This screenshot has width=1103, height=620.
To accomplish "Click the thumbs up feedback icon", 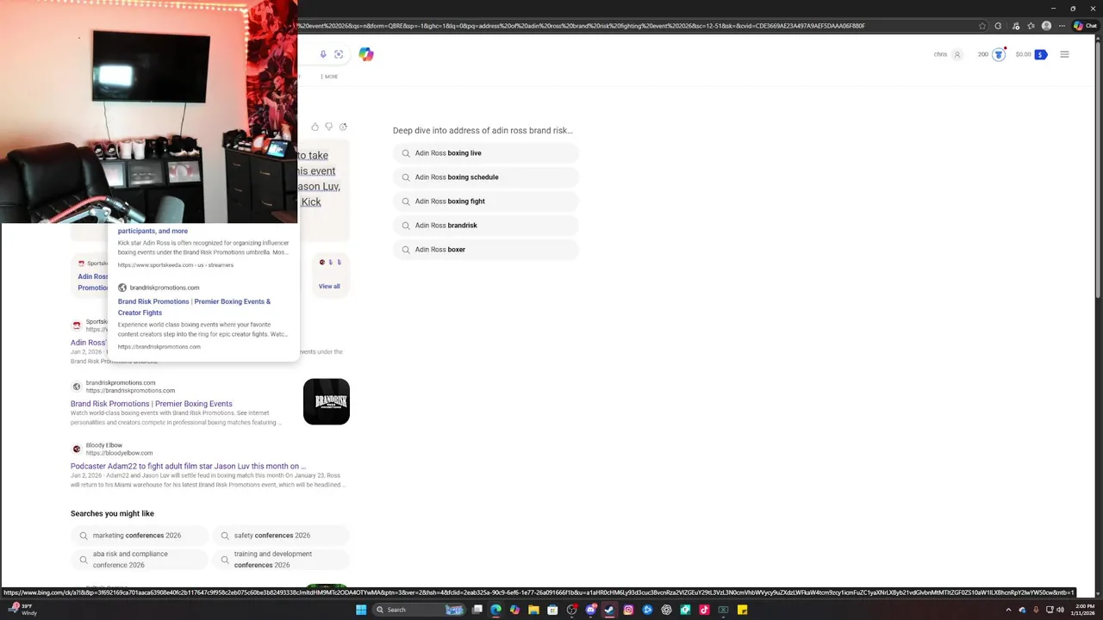I will tap(315, 127).
